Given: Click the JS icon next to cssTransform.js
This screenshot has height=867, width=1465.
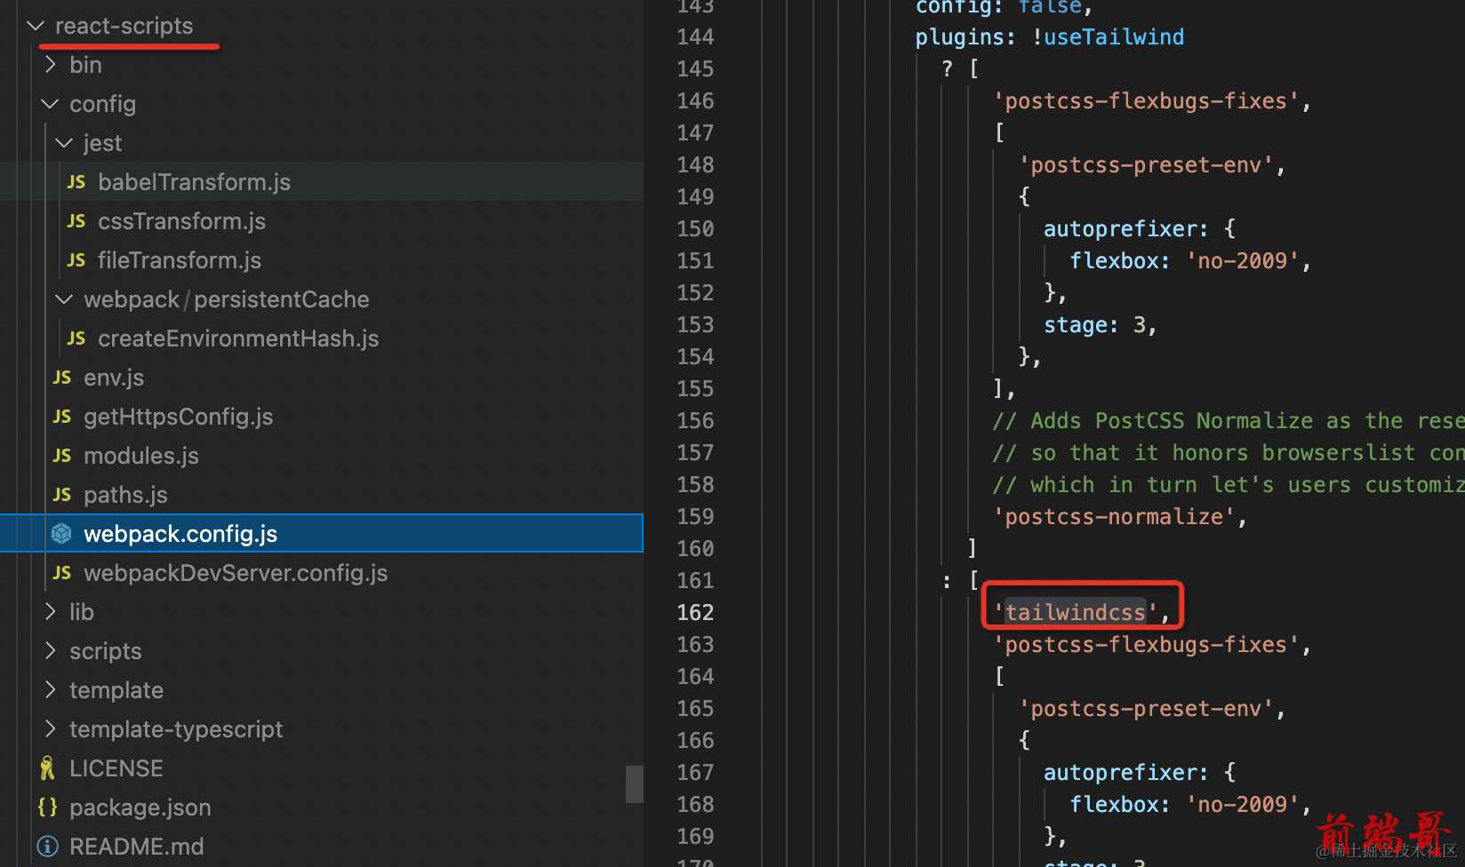Looking at the screenshot, I should [x=76, y=221].
